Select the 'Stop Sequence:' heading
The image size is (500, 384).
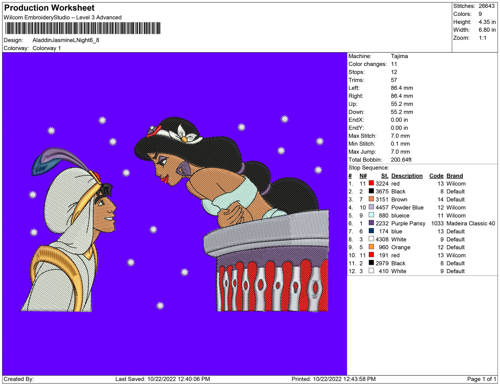[369, 167]
